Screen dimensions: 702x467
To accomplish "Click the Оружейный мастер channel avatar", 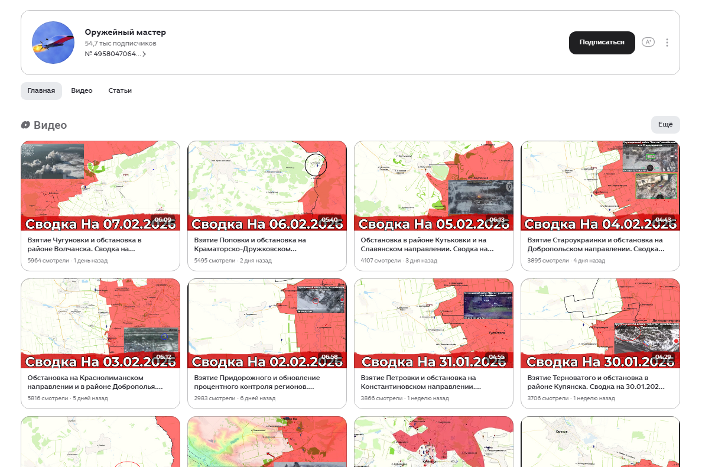I will [x=53, y=43].
